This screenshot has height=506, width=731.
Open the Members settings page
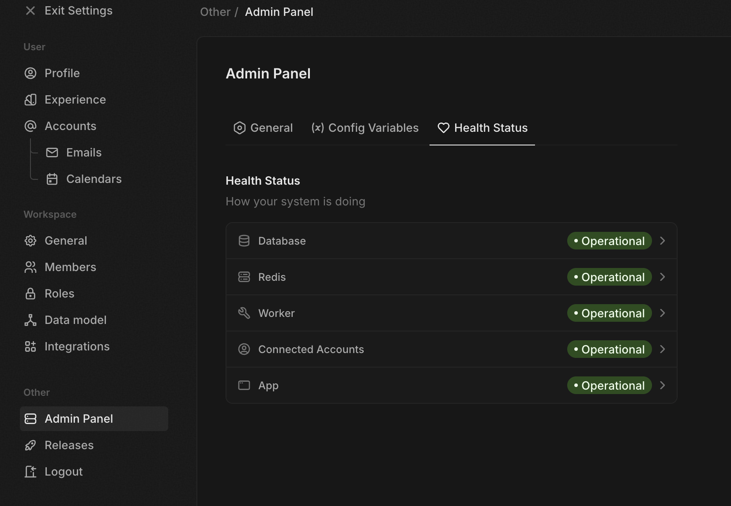70,267
